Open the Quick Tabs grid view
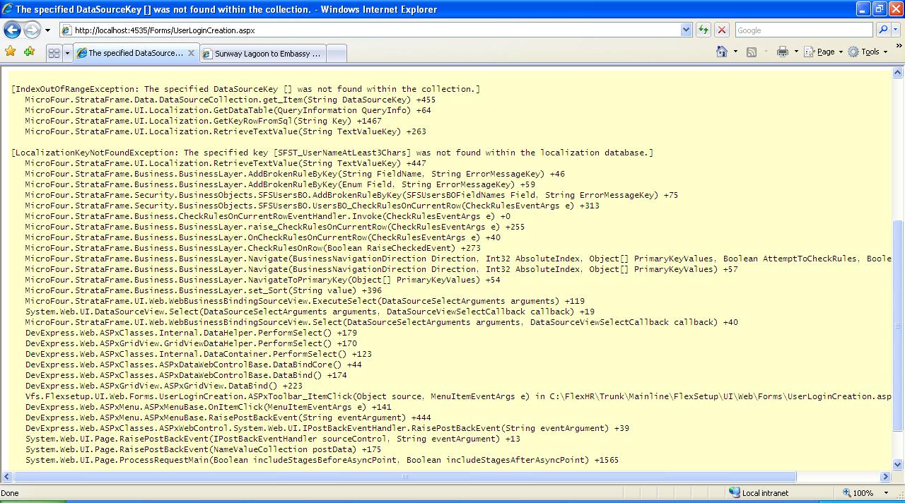905x503 pixels. (54, 53)
